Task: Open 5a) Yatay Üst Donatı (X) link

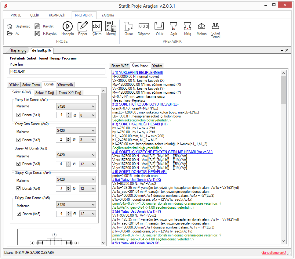Action: pos(137,179)
